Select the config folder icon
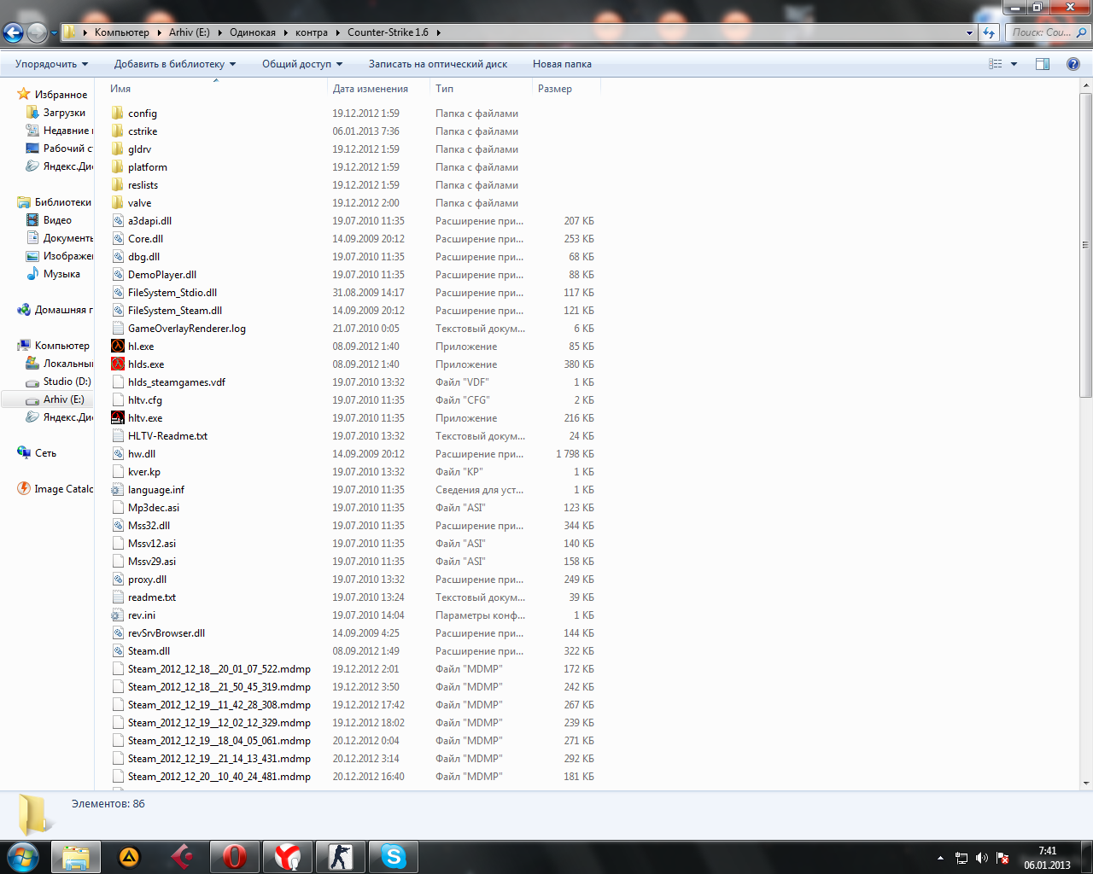 coord(118,114)
